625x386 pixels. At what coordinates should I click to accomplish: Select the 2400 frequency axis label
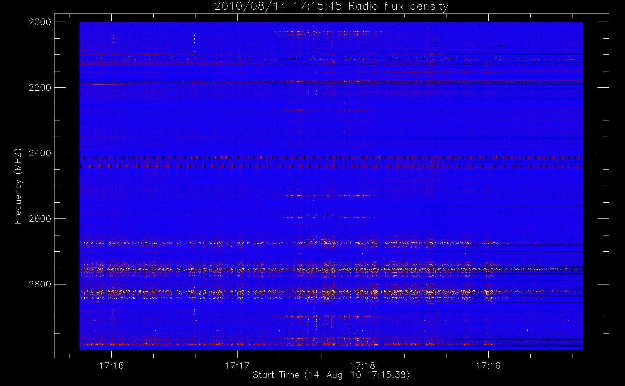tap(40, 153)
